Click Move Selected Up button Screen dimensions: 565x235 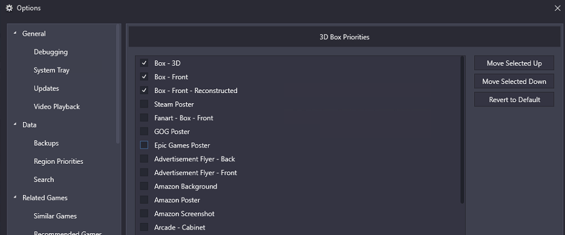tap(514, 63)
